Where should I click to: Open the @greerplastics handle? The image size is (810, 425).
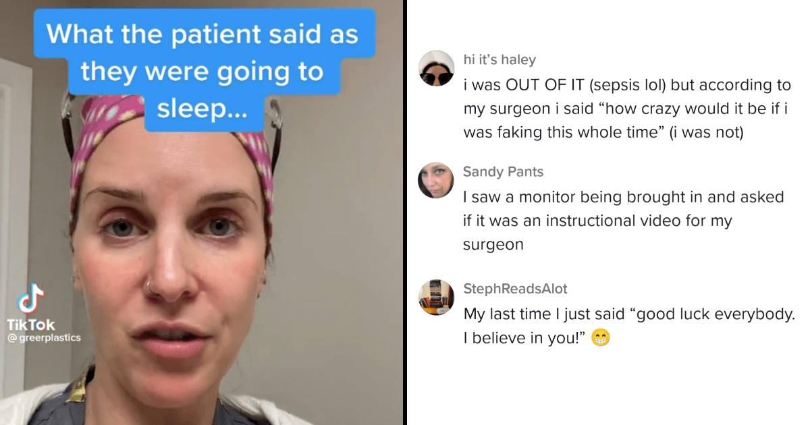tap(43, 337)
